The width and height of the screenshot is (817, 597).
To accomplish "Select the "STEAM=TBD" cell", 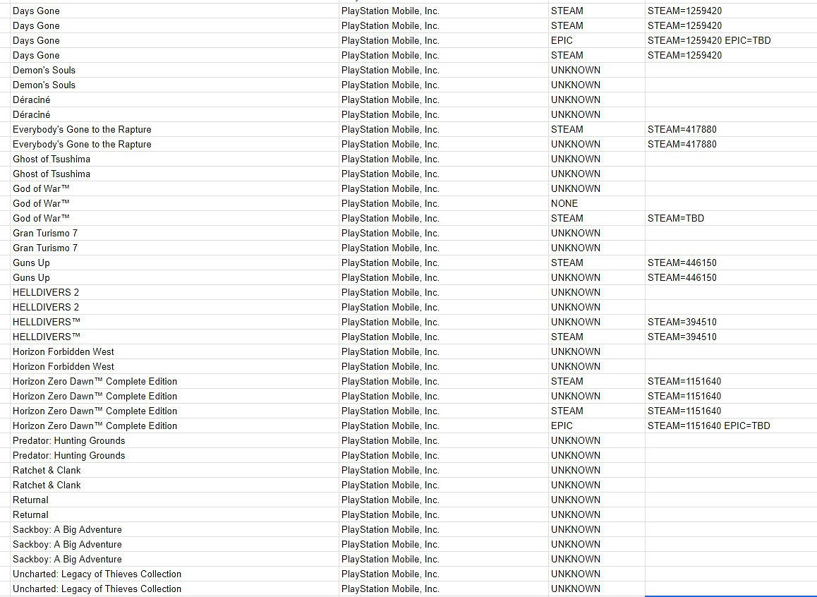I will coord(675,218).
